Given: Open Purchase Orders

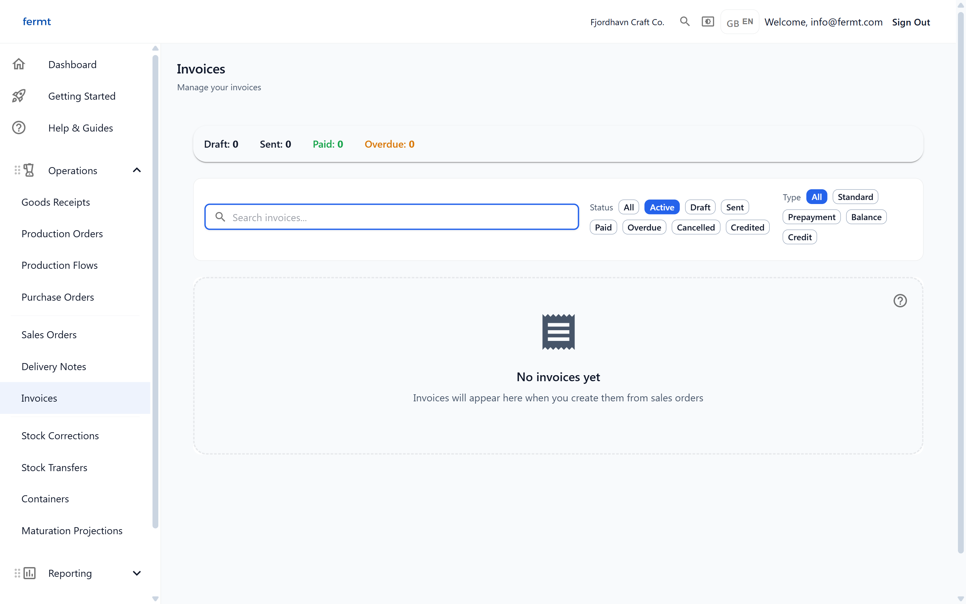Looking at the screenshot, I should point(75,297).
